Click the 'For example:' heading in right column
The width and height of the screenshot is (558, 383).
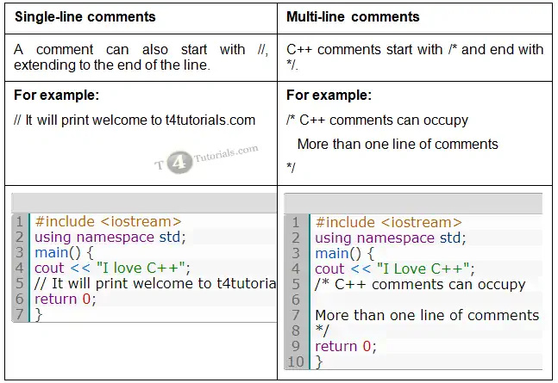click(x=329, y=96)
